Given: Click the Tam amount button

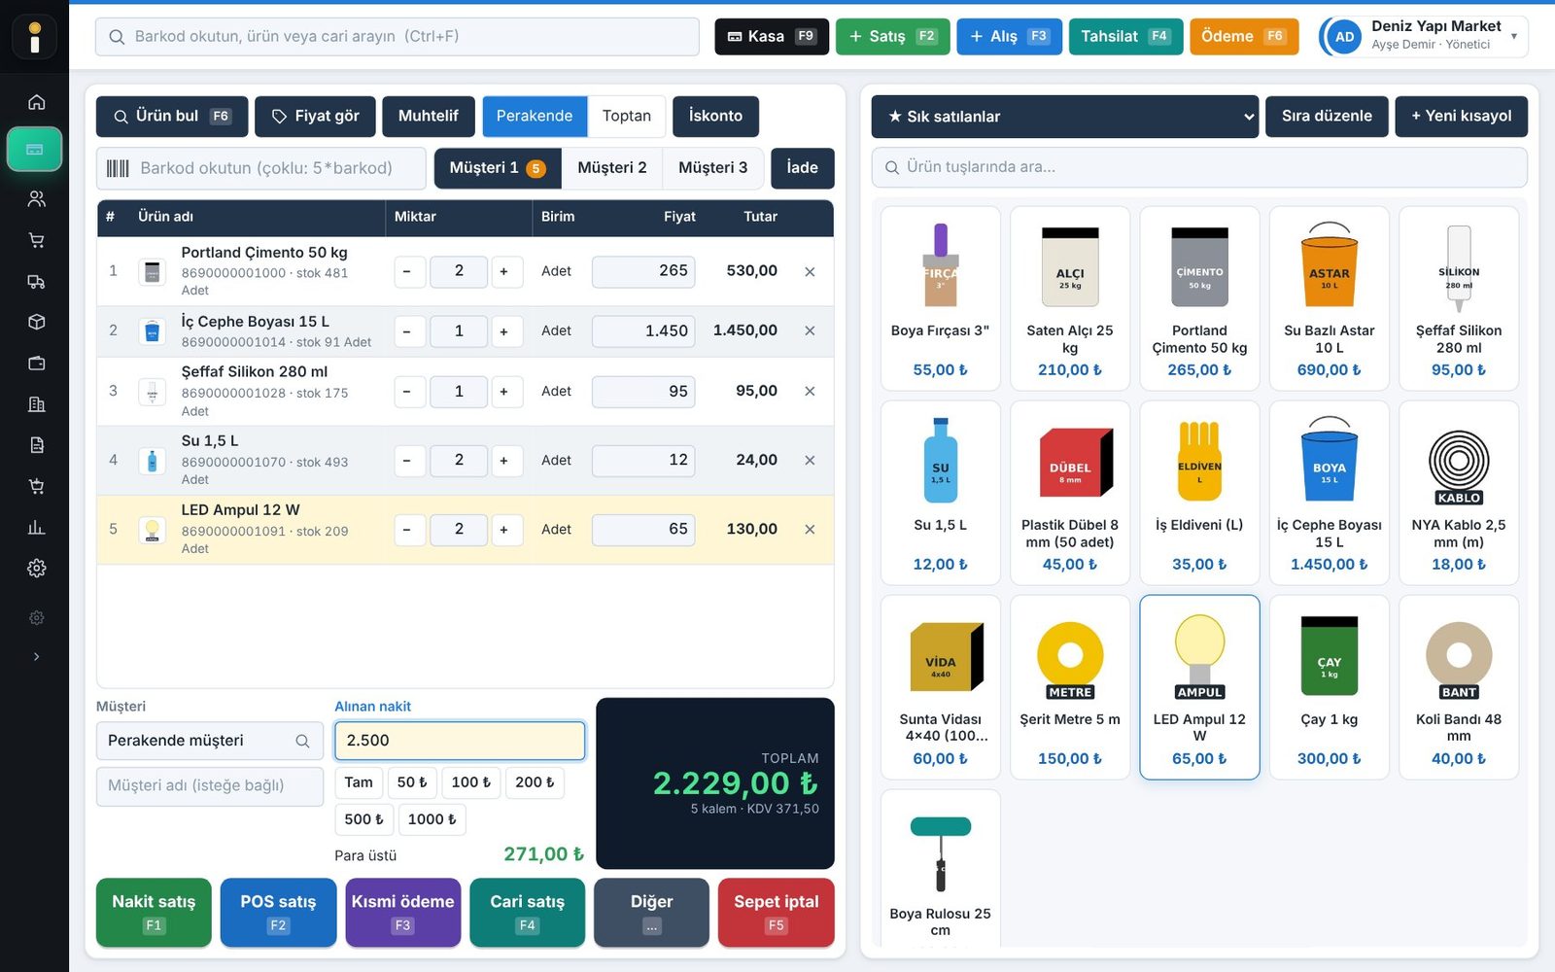Looking at the screenshot, I should click(359, 782).
